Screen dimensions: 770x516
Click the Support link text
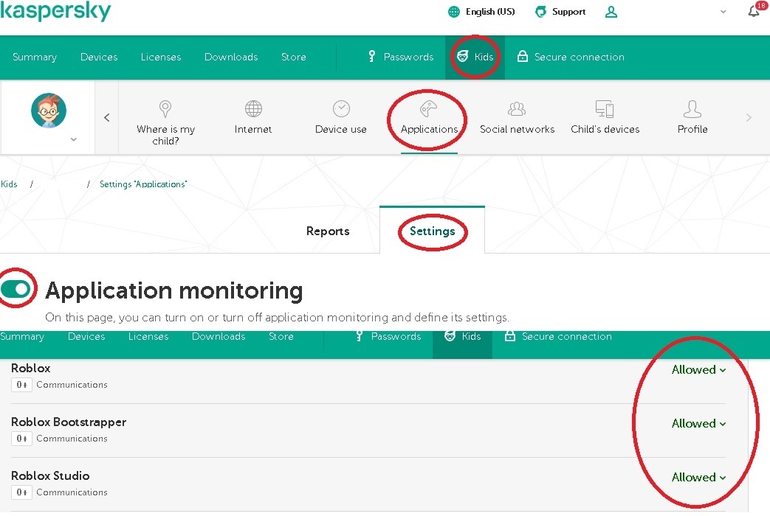point(568,12)
